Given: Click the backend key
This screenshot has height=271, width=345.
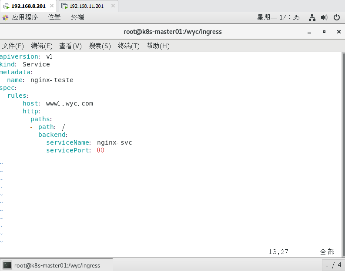Looking at the screenshot, I should (53, 135).
